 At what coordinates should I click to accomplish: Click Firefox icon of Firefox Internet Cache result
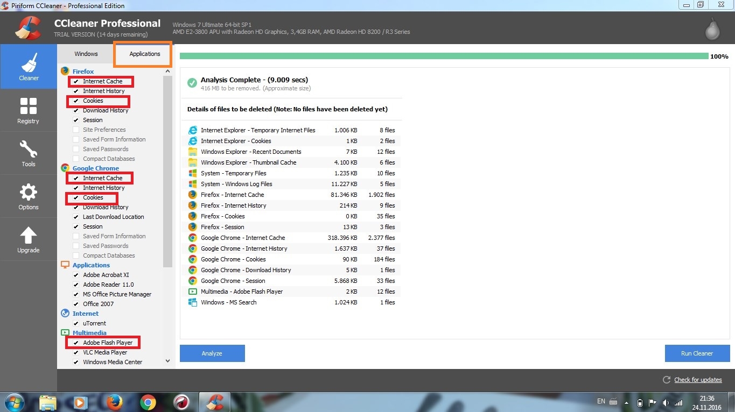[193, 195]
